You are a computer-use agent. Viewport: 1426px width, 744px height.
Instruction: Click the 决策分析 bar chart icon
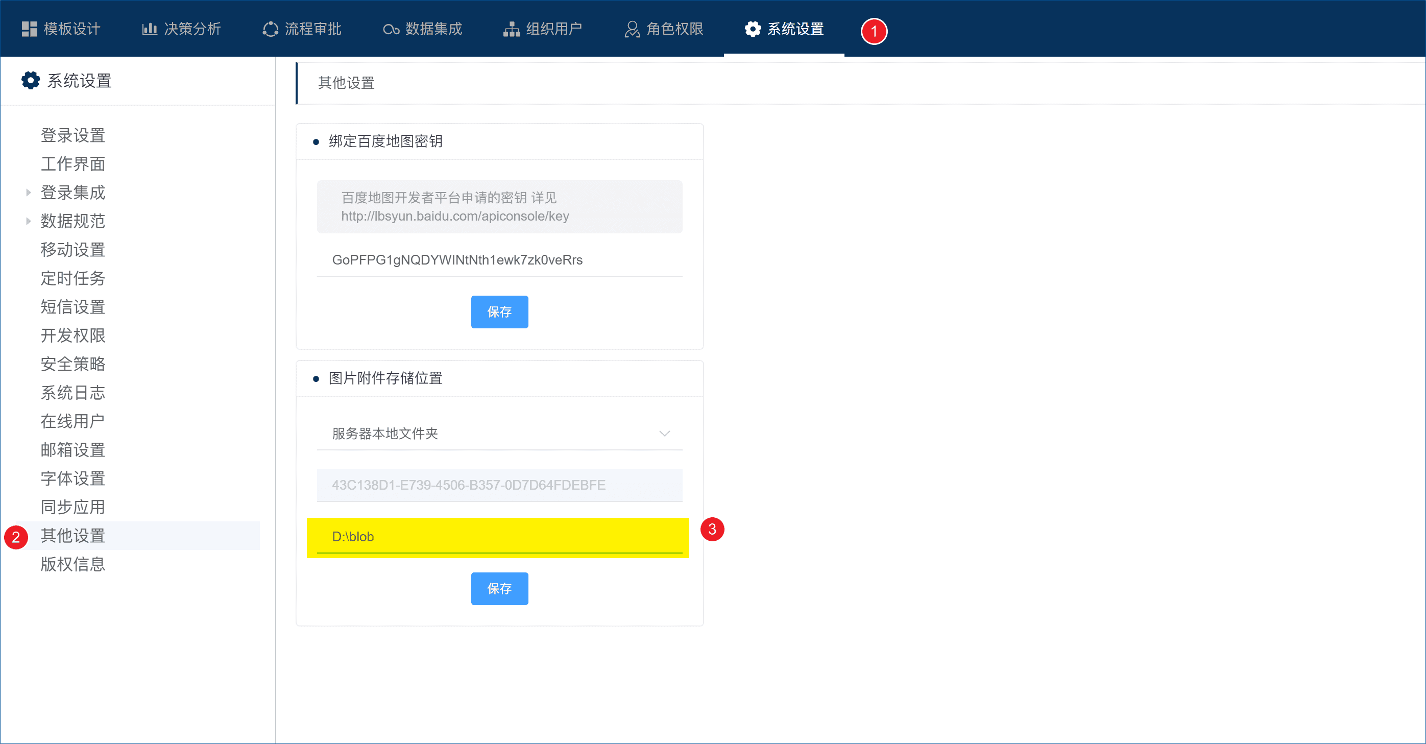coord(150,29)
